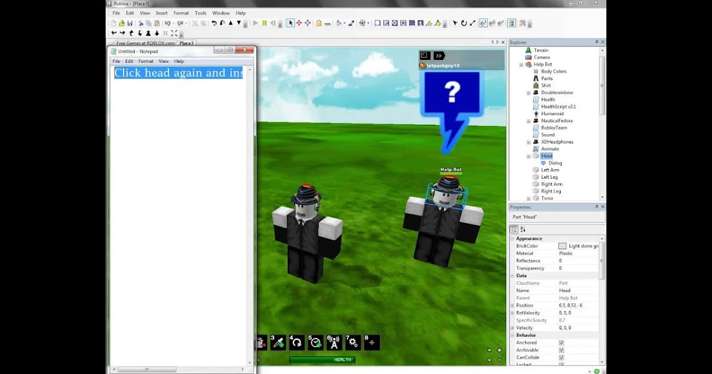Select game tool slot 4 rotate
The height and width of the screenshot is (374, 712).
point(297,343)
